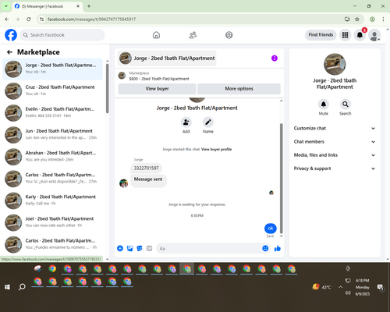
Task: Expand Chat members section
Action: (x=335, y=142)
